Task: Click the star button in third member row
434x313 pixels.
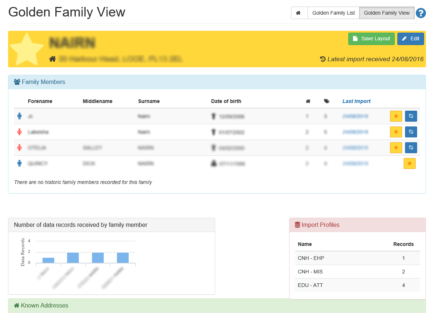Action: [396, 148]
